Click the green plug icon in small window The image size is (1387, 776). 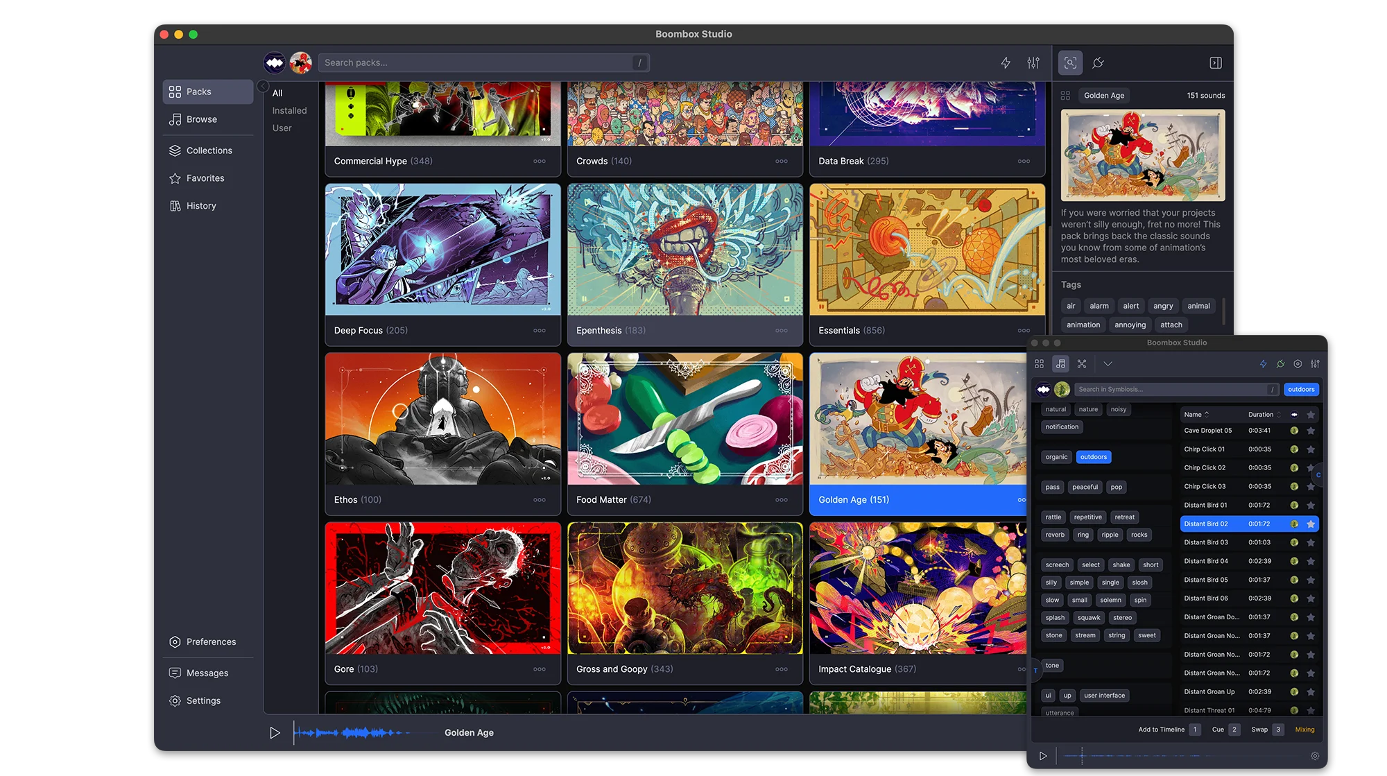point(1280,363)
